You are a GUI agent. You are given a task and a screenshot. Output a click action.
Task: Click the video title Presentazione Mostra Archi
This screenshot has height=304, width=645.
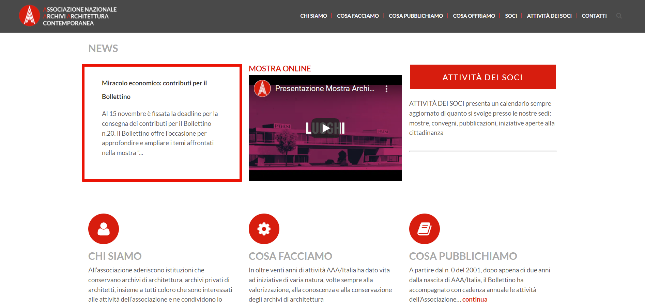[x=324, y=88]
